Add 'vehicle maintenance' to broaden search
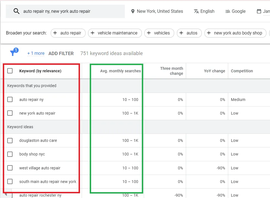The image size is (270, 198). [x=115, y=33]
